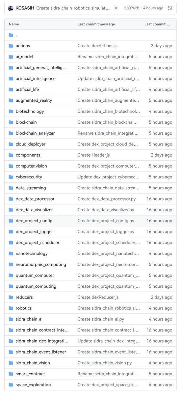Open commit 'Create dex_data_visualizer.py'
The height and width of the screenshot is (395, 181).
click(x=106, y=210)
